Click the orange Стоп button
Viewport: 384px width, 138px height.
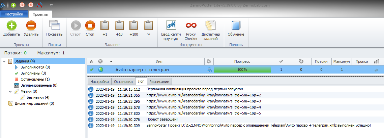tap(90, 26)
